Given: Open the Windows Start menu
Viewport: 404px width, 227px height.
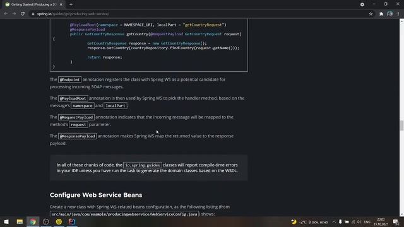Looking at the screenshot, I should [6, 221].
